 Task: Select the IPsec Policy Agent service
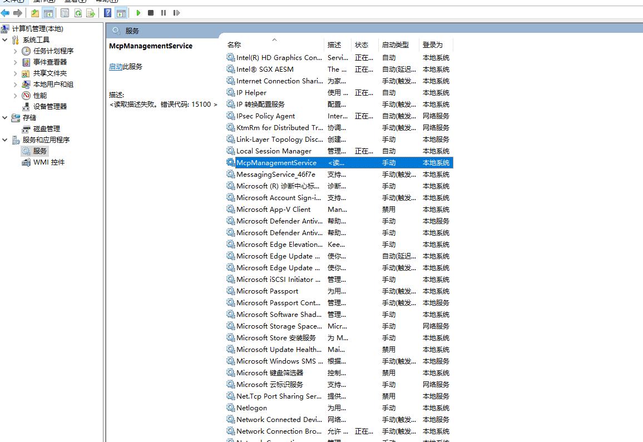tap(339, 116)
